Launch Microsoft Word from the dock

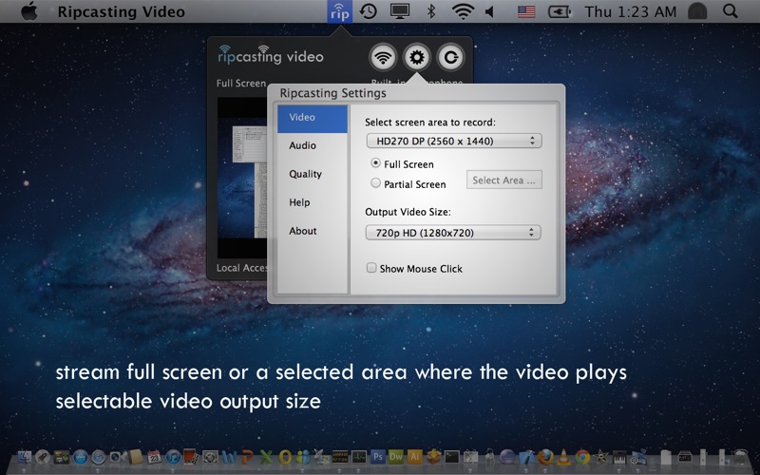(229, 457)
